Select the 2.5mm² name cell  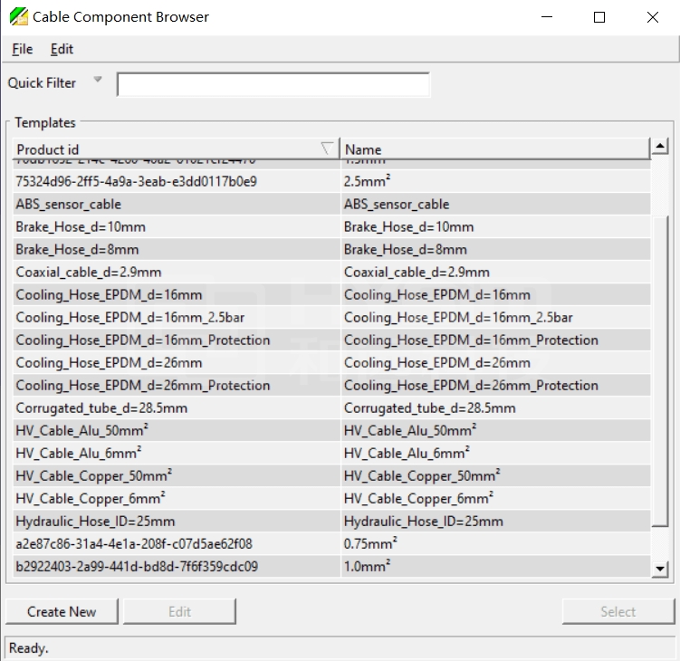(495, 181)
